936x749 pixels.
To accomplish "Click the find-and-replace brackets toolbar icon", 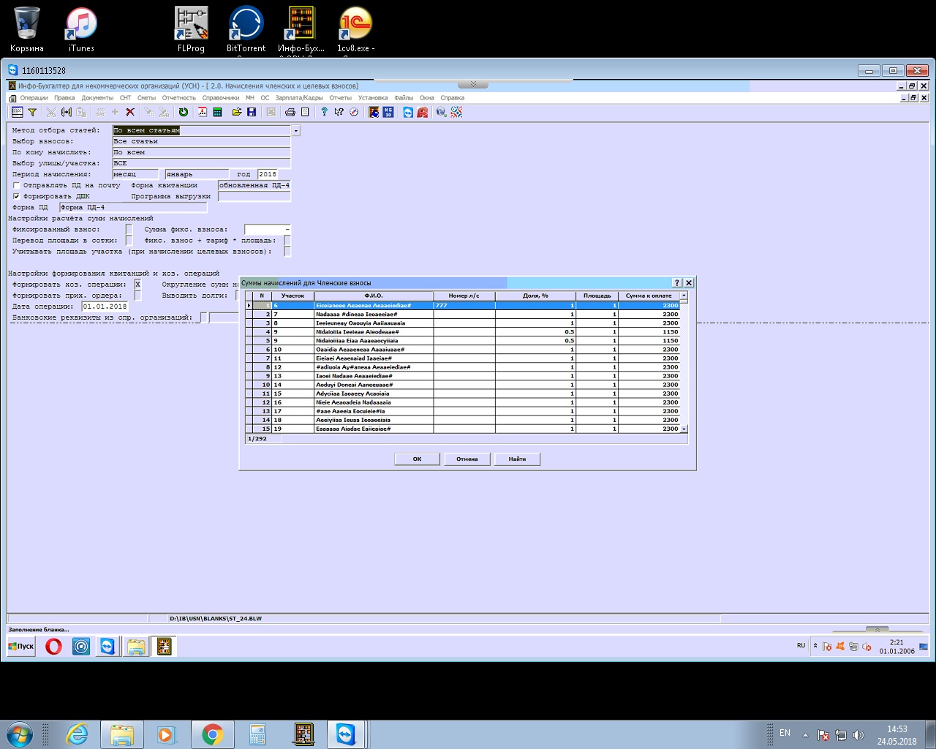I will [67, 112].
